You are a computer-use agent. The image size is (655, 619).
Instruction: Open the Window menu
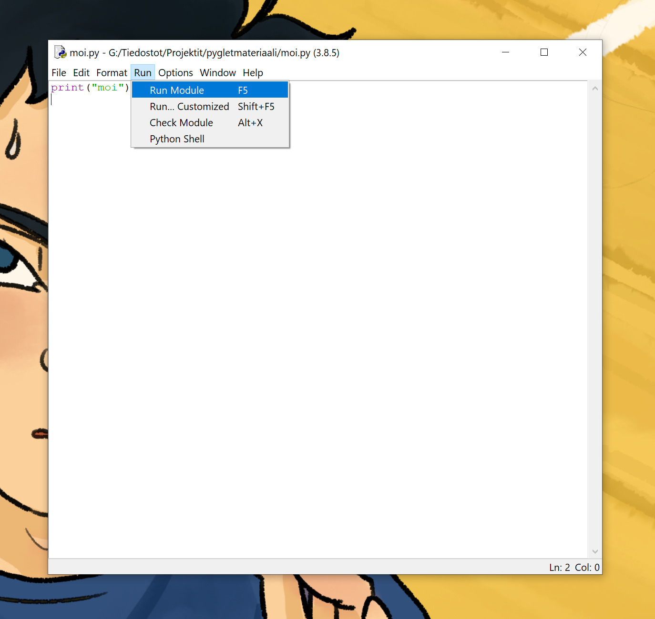click(x=218, y=73)
